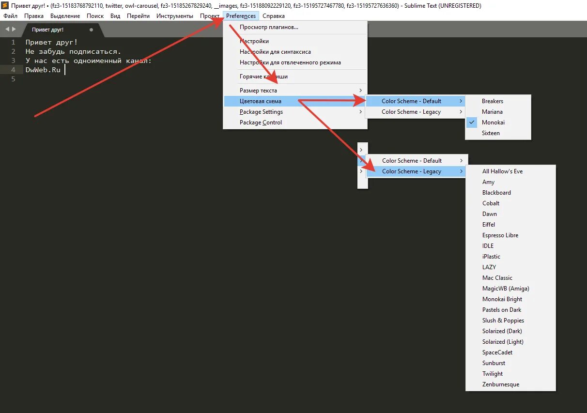Apply the Eiffel color scheme

(510, 225)
